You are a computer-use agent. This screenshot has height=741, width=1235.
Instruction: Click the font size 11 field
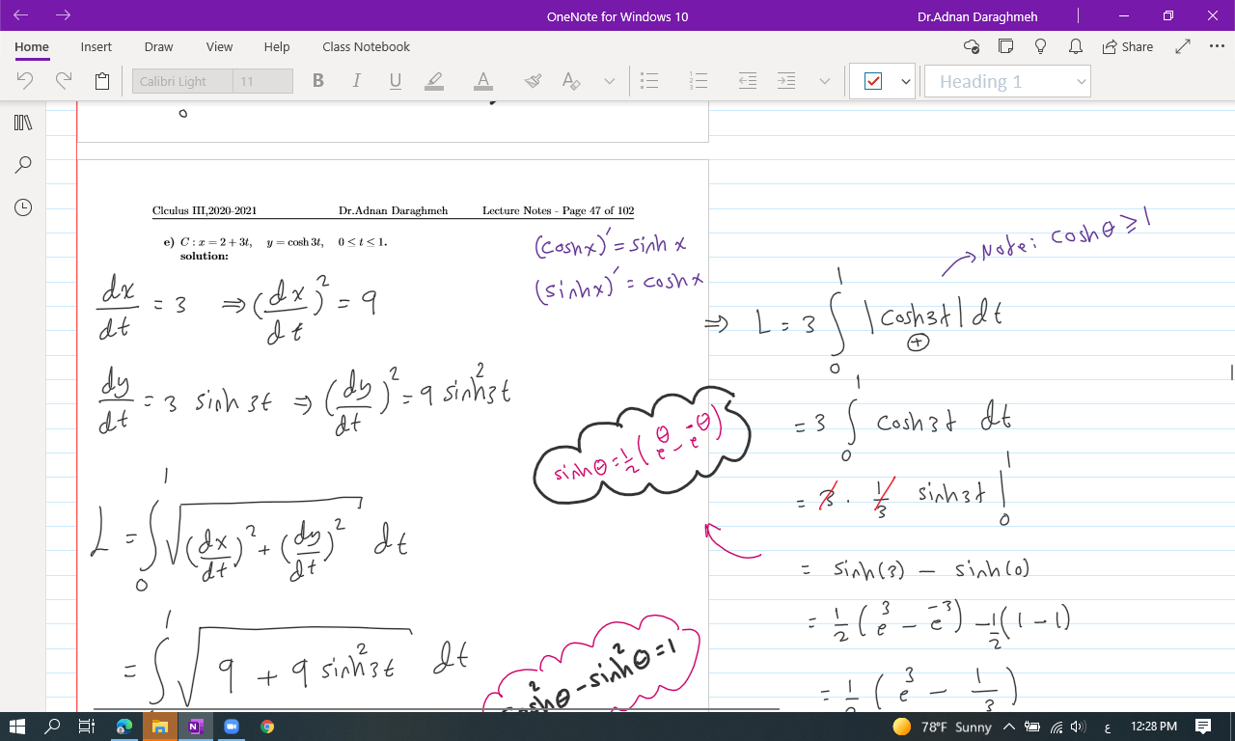(x=262, y=81)
